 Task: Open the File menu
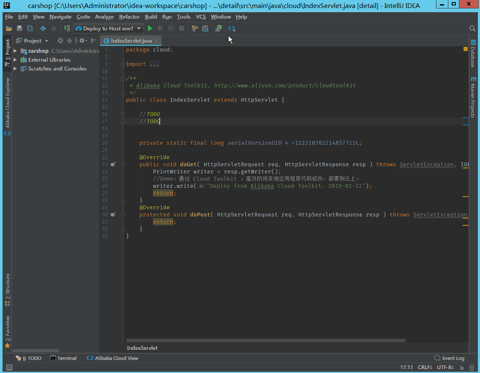(x=9, y=17)
